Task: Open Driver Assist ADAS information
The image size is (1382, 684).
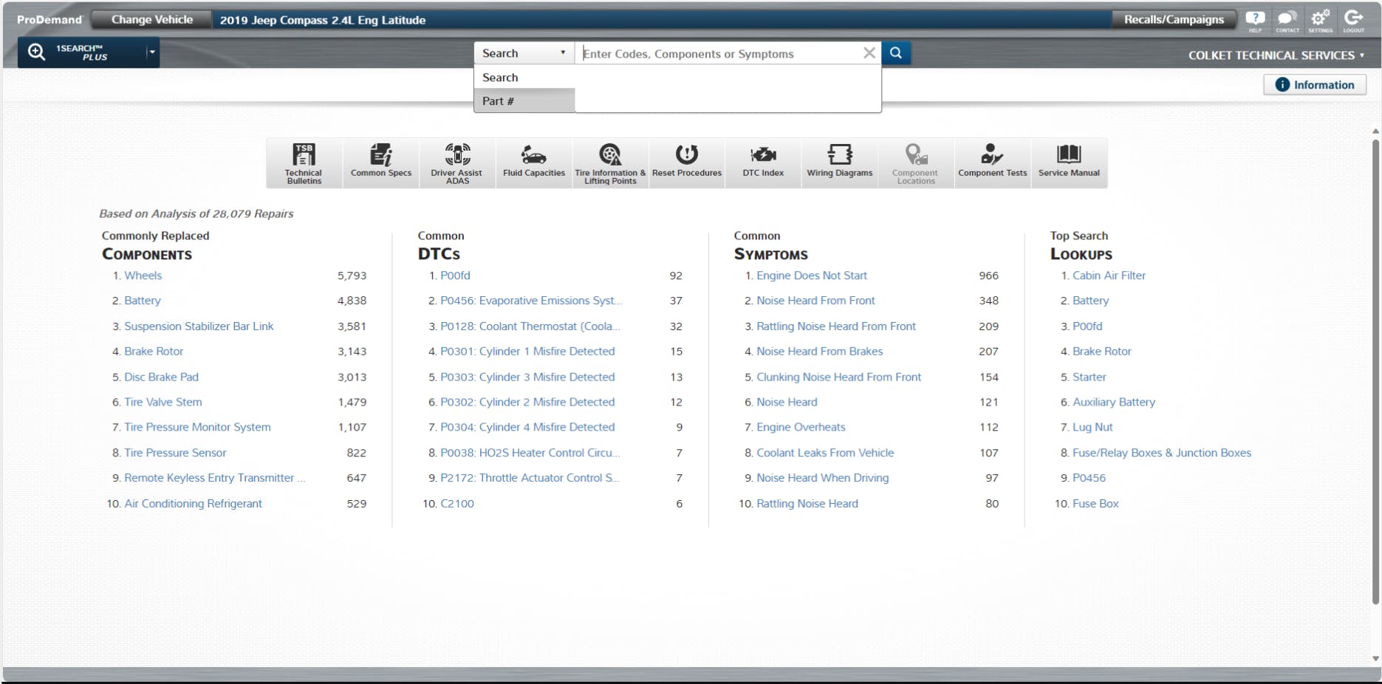Action: pos(457,162)
